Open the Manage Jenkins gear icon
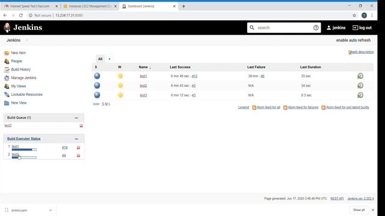 click(x=7, y=78)
